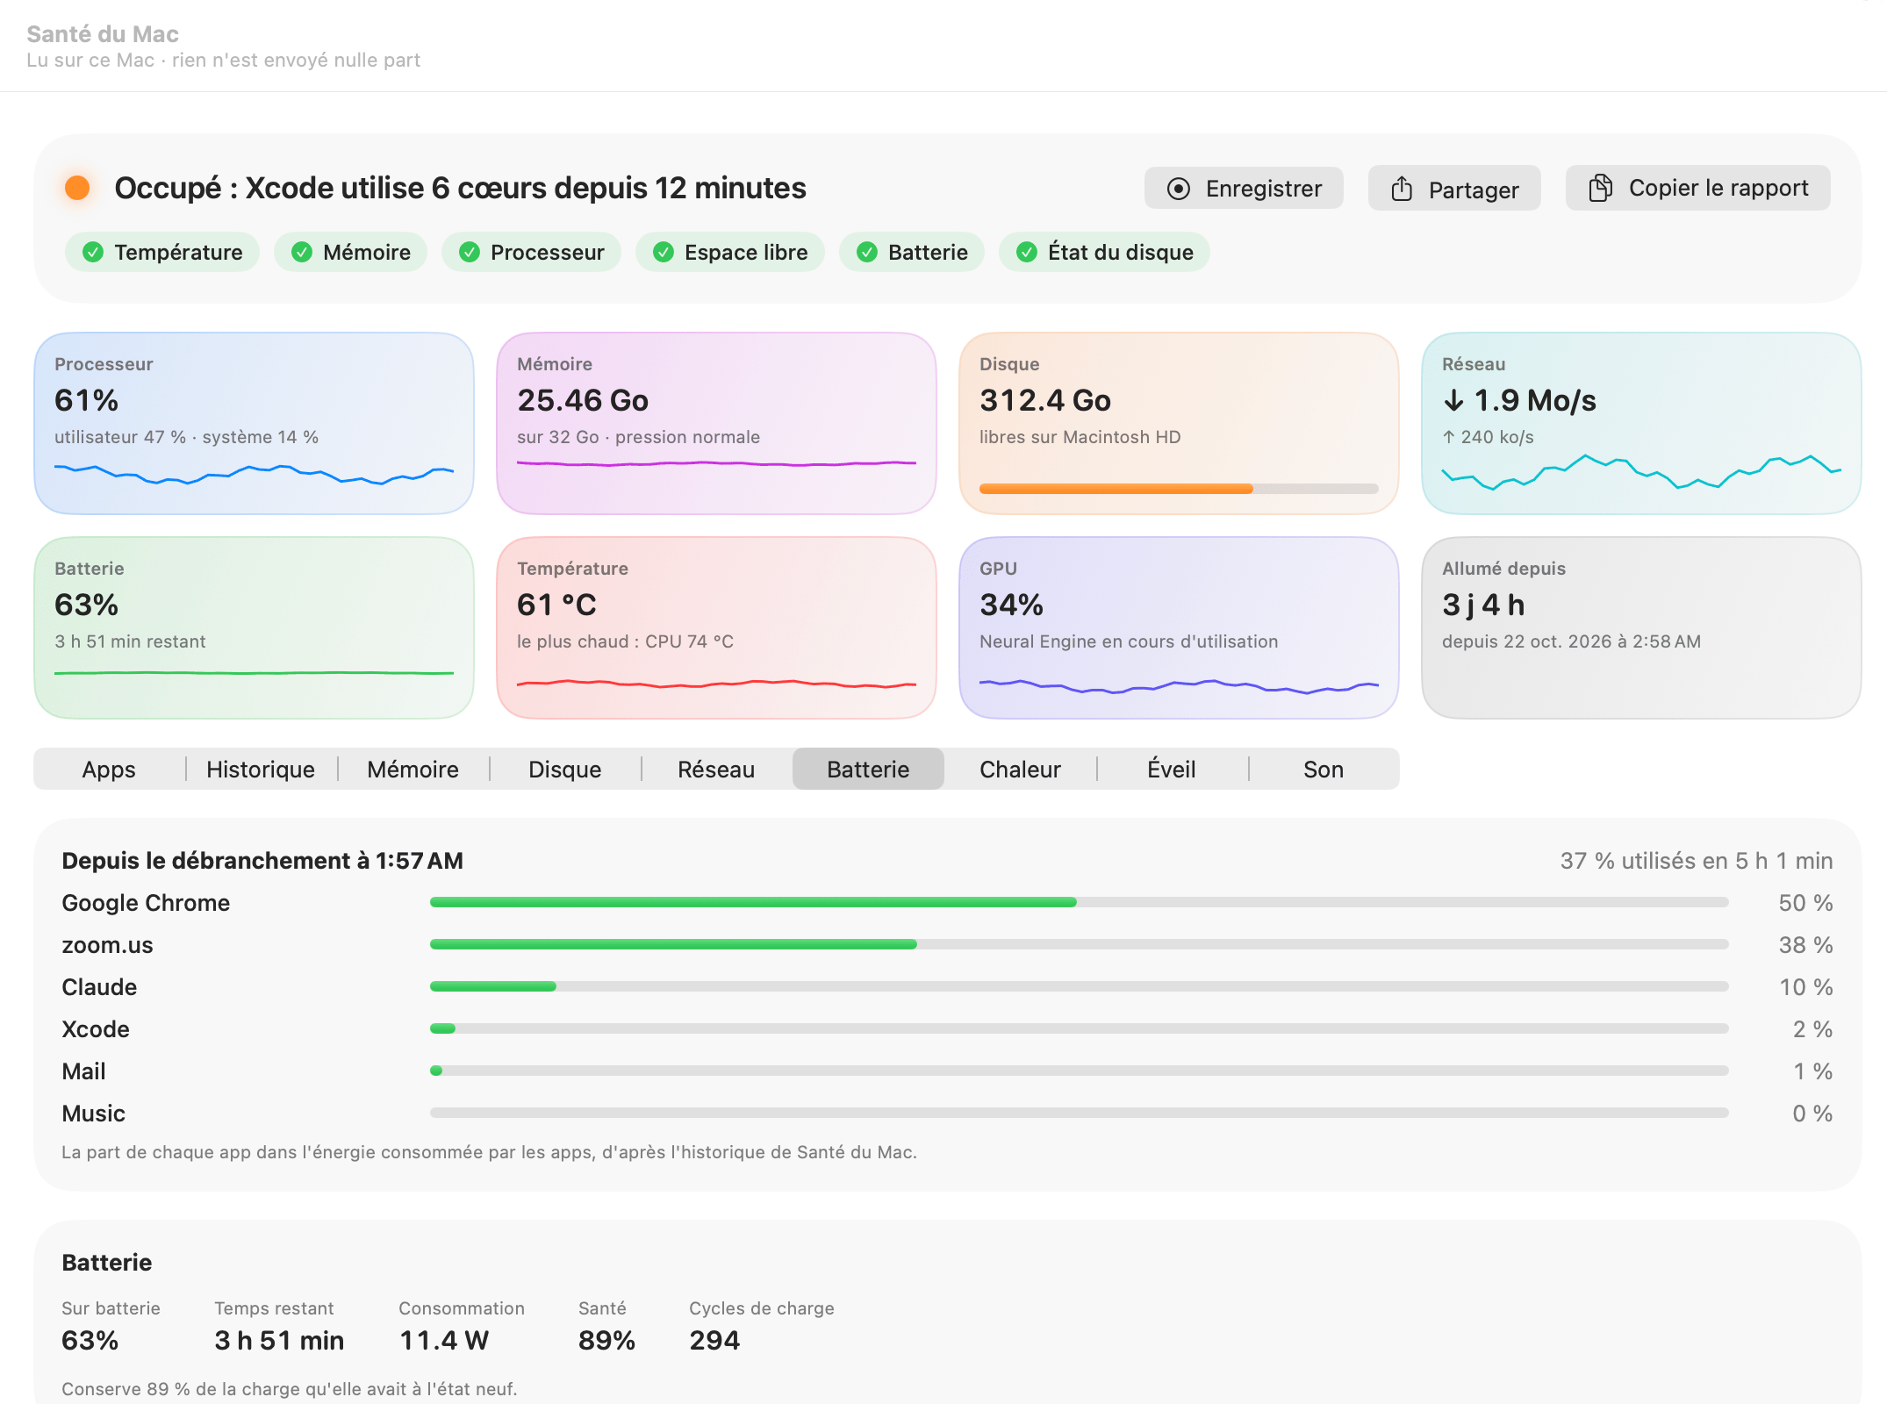This screenshot has height=1404, width=1887.
Task: Click the Mail row label
Action: pyautogui.click(x=83, y=1071)
